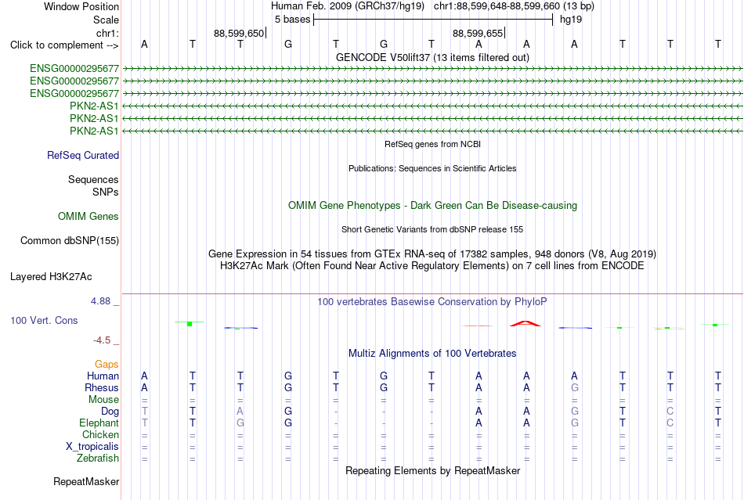Click the faded C base in Elephant row
This screenshot has height=500, width=744.
[670, 423]
